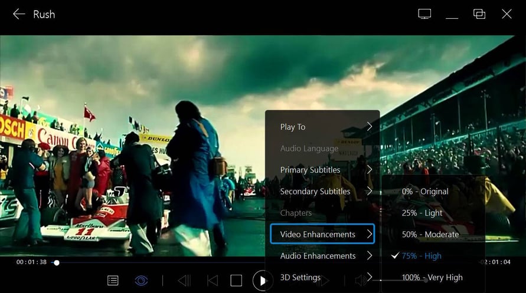The image size is (526, 293).
Task: Click the volume slider handle
Action: click(x=426, y=281)
